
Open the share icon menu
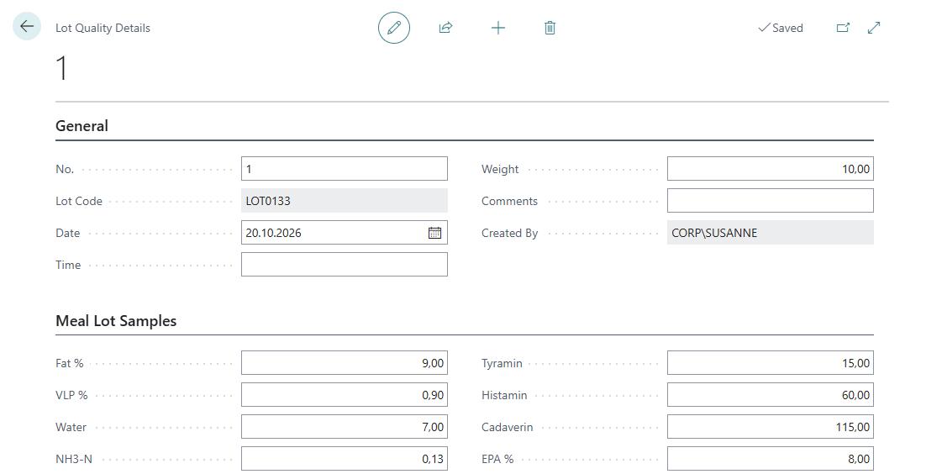point(445,28)
